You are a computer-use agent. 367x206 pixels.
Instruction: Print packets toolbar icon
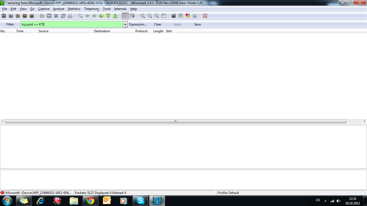[70, 16]
